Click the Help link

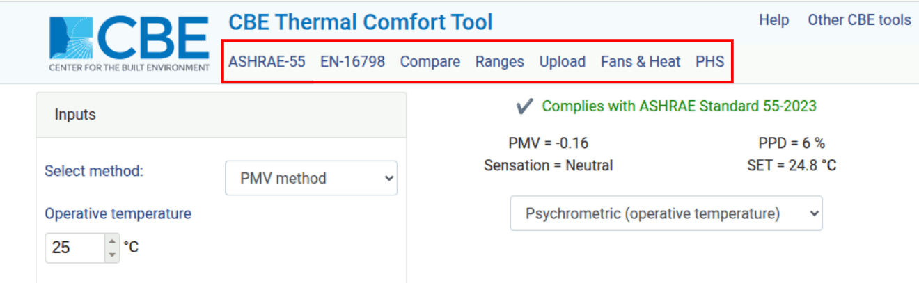[x=773, y=20]
